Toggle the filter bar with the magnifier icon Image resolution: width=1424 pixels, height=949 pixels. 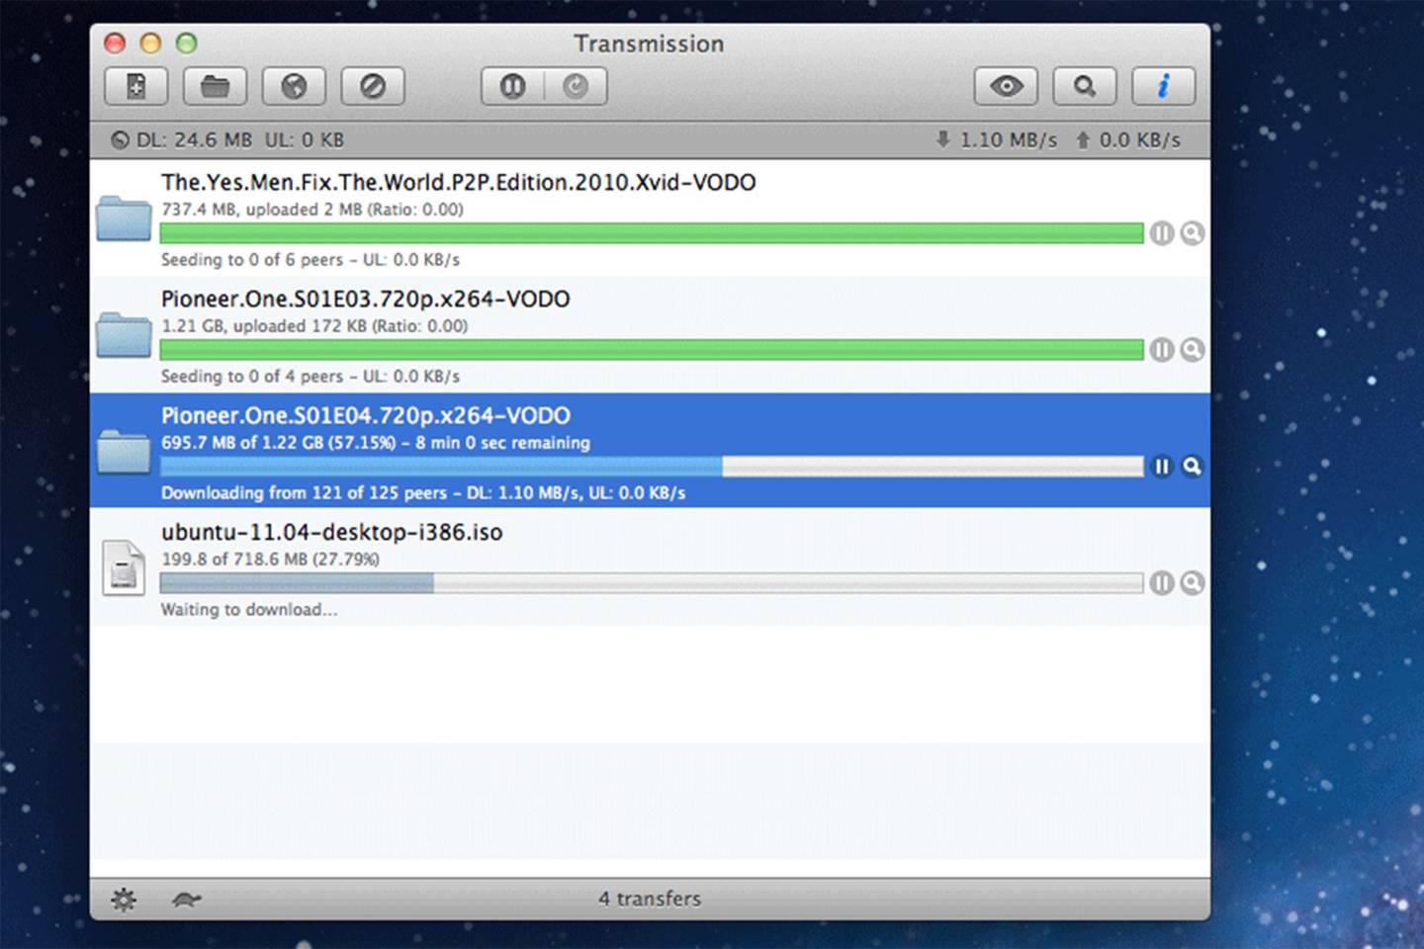click(1085, 87)
